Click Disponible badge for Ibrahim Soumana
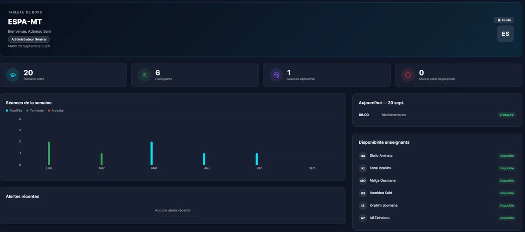The height and width of the screenshot is (232, 525). pyautogui.click(x=507, y=205)
